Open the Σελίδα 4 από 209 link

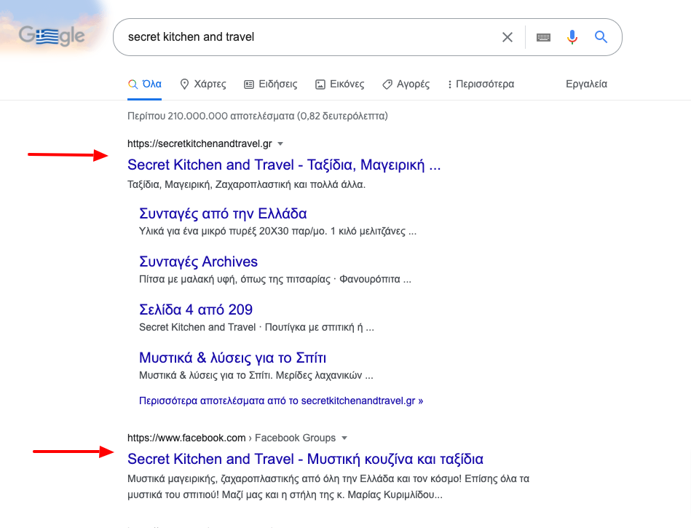pyautogui.click(x=196, y=310)
